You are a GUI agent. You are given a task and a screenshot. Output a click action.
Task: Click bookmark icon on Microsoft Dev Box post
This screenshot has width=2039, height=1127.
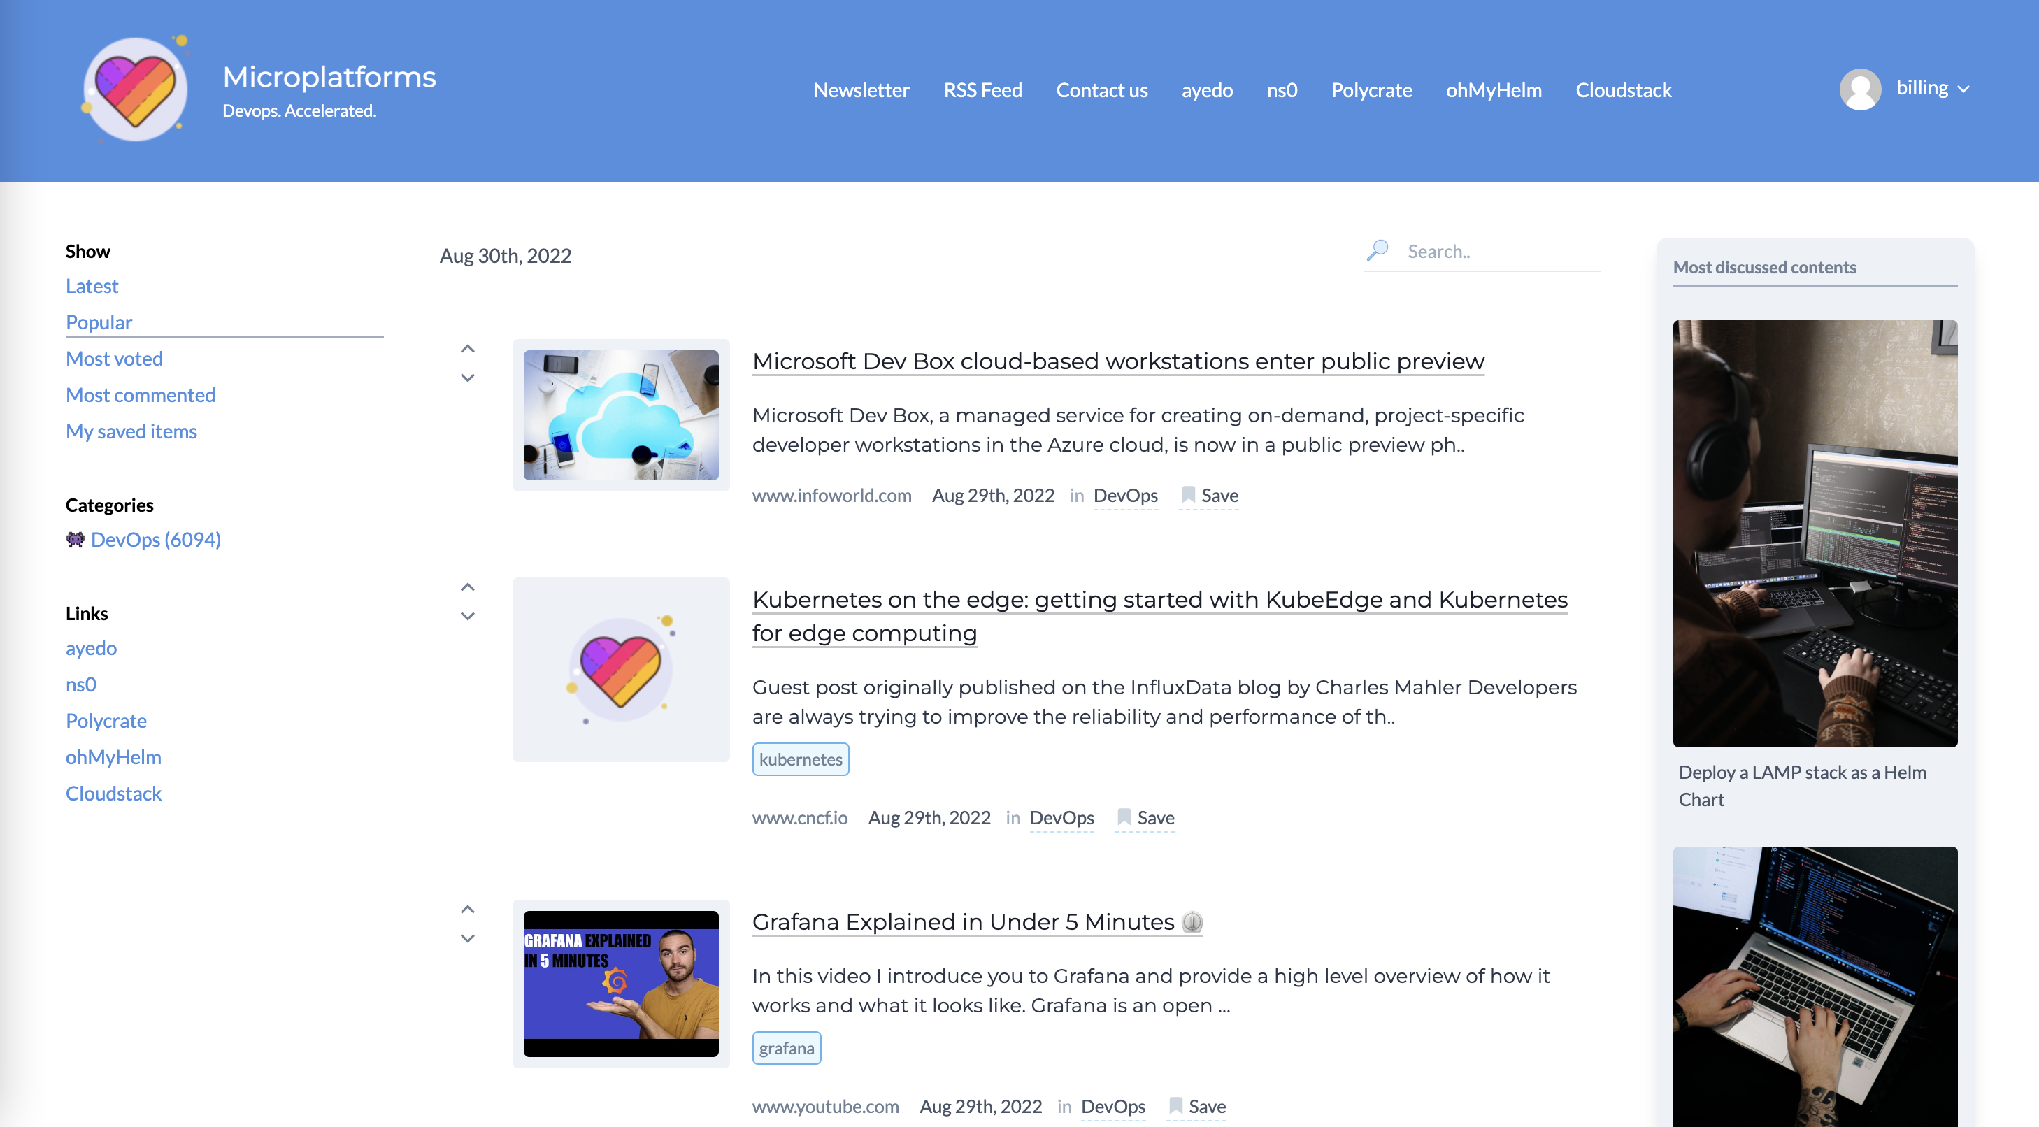point(1187,496)
